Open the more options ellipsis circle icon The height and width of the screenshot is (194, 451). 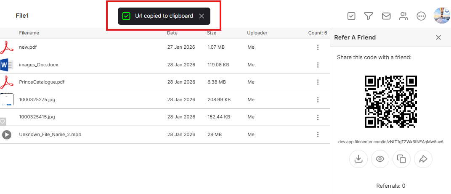pyautogui.click(x=421, y=16)
